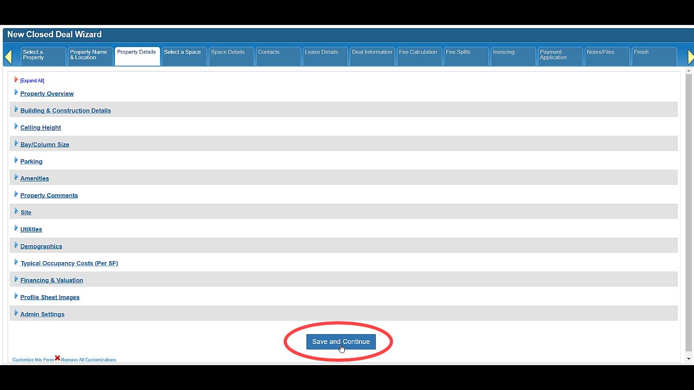
Task: Click the yellow left arrow wizard navigation icon
Action: [8, 57]
